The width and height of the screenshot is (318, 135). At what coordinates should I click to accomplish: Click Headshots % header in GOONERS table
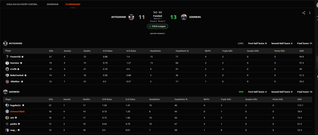point(181,99)
